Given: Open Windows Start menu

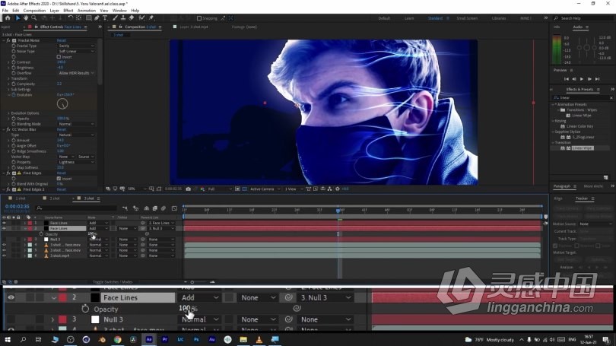Looking at the screenshot, I should (x=8, y=339).
